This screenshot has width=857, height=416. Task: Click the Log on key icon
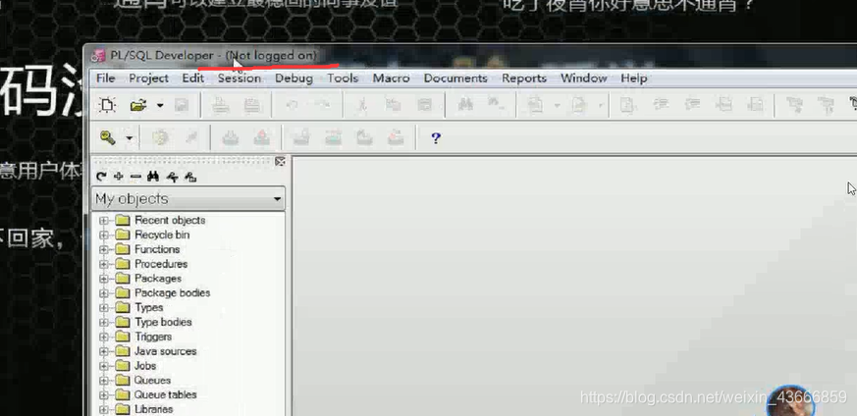click(108, 137)
